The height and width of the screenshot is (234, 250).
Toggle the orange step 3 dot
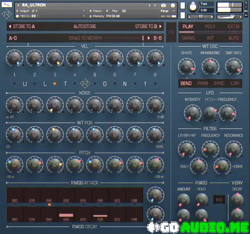55,84
